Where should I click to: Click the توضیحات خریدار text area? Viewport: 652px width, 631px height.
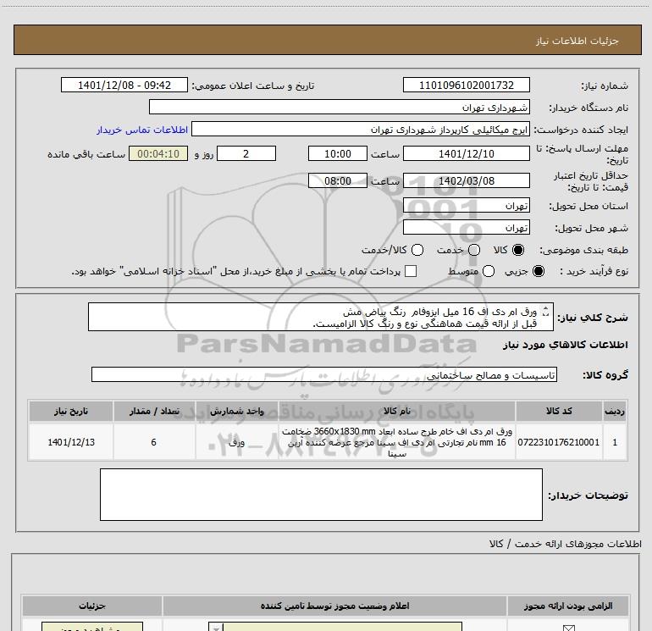(321, 495)
